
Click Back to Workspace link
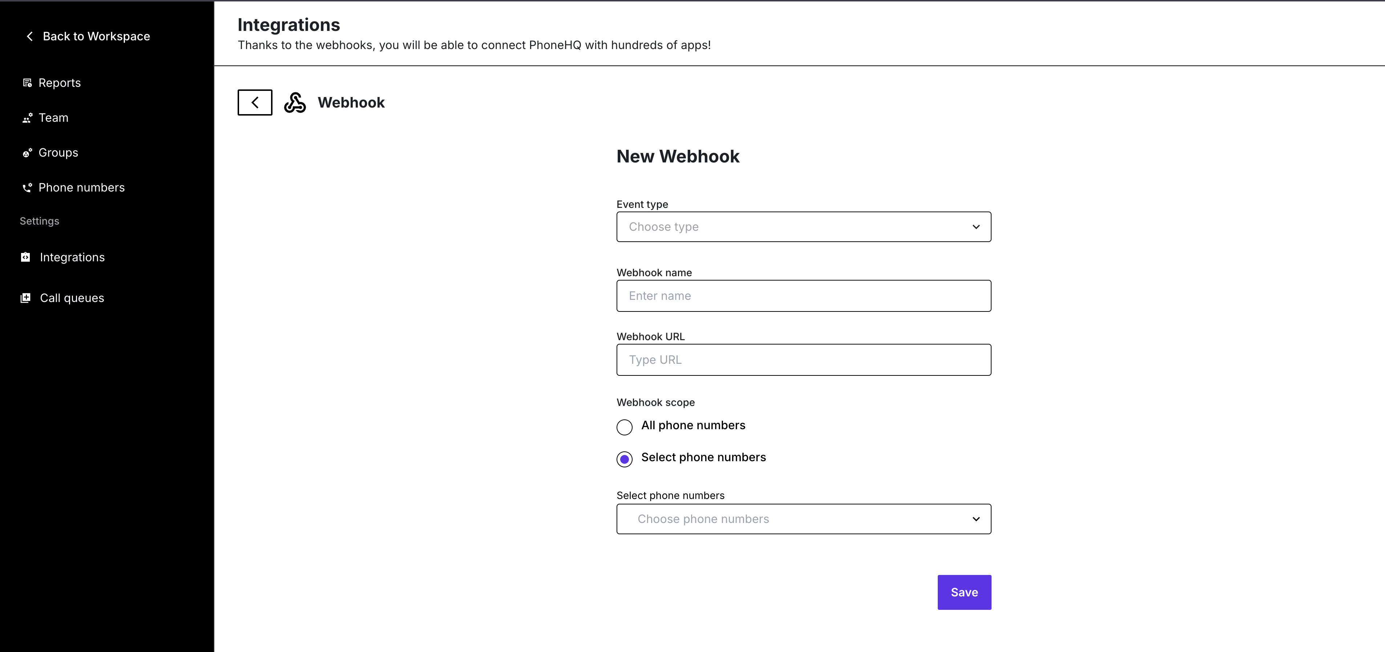(x=96, y=36)
